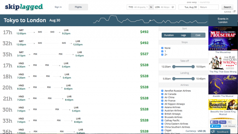The height and width of the screenshot is (134, 238).
Task: Click the Facebook Like button
Action: click(x=214, y=122)
